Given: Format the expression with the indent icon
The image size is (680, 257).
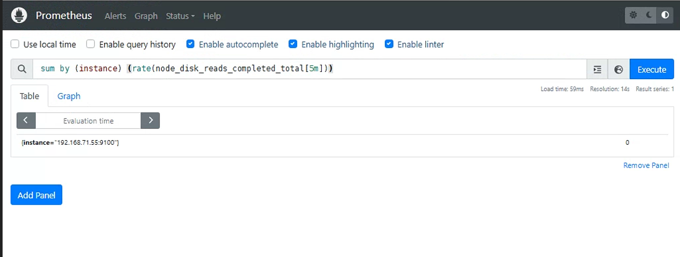Looking at the screenshot, I should [598, 69].
